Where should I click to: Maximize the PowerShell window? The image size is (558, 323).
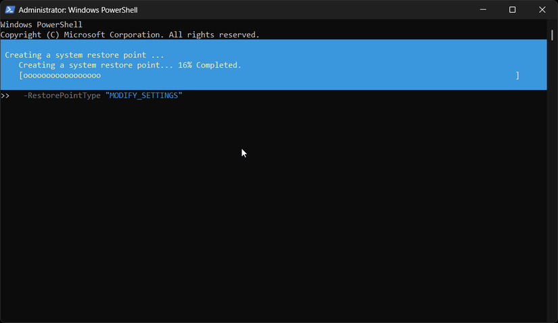[x=513, y=9]
